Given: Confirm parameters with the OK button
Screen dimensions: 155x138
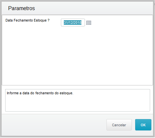Looking at the screenshot, I should [x=143, y=125].
